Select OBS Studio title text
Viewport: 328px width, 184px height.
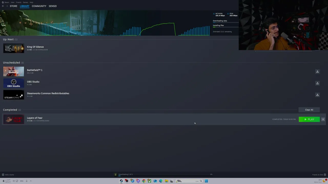33,82
